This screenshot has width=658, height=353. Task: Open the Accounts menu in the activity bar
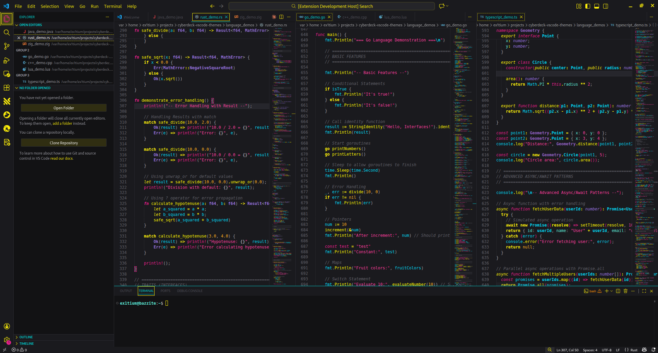pos(7,326)
